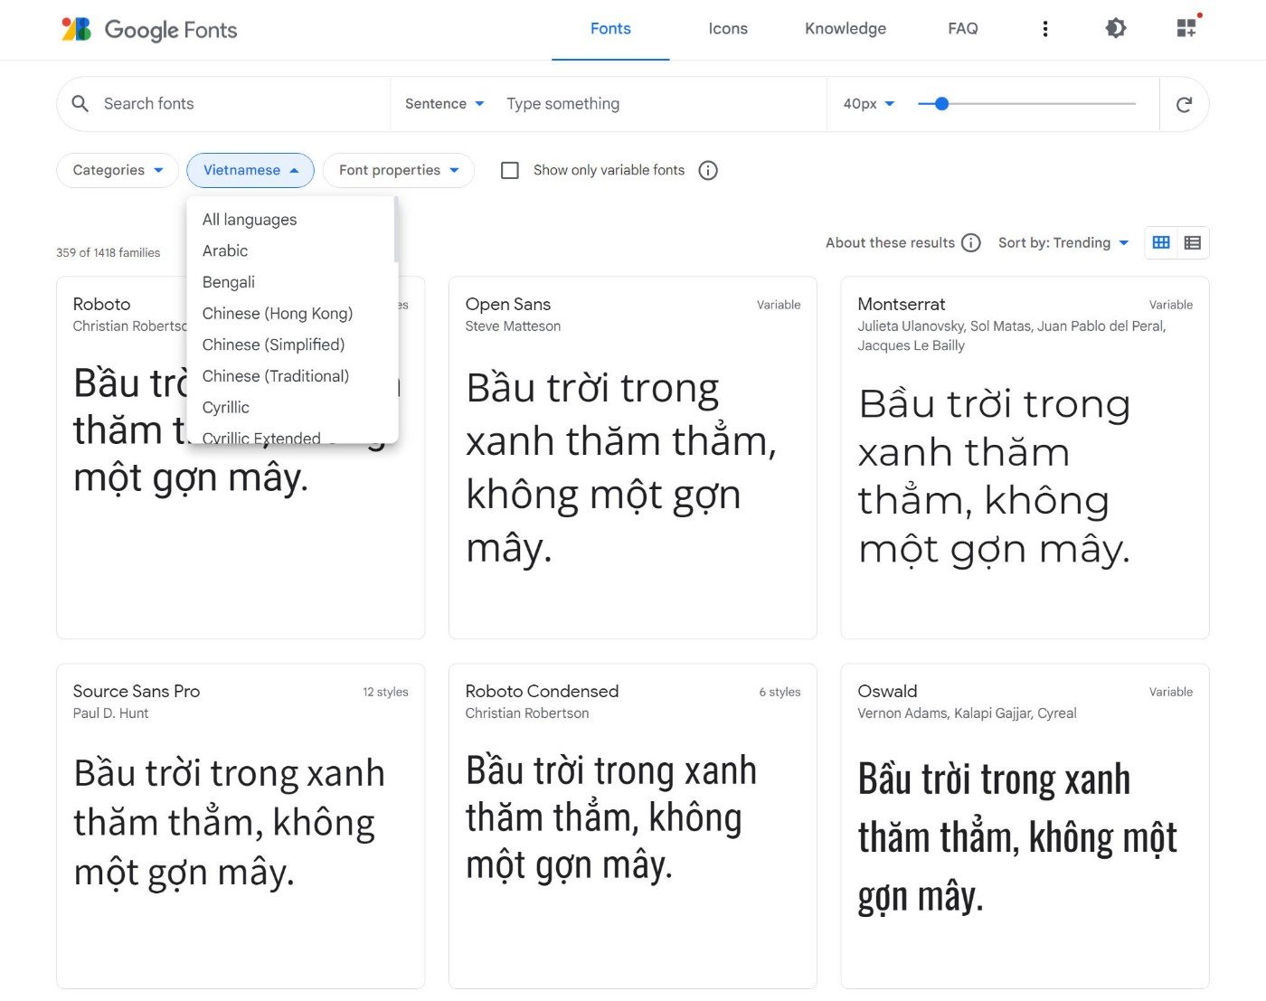Viewport: 1266px width, 1001px height.
Task: Select Arabic in the language dropdown
Action: pyautogui.click(x=224, y=250)
